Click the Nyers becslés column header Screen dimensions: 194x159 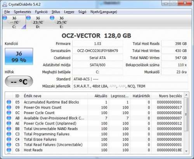[167, 96]
